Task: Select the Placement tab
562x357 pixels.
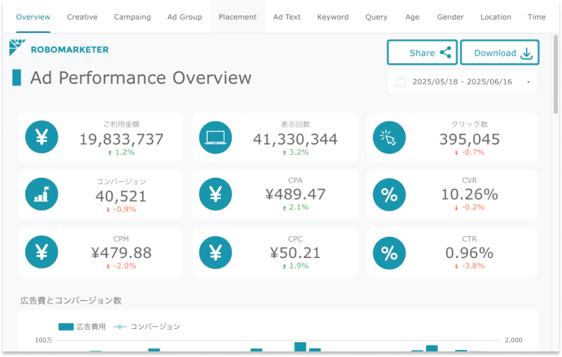Action: [237, 17]
